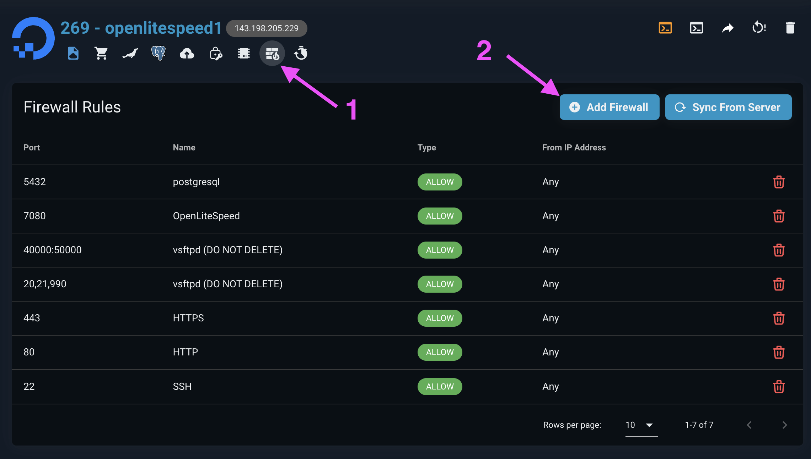
Task: Click the server reboot icon
Action: click(759, 27)
